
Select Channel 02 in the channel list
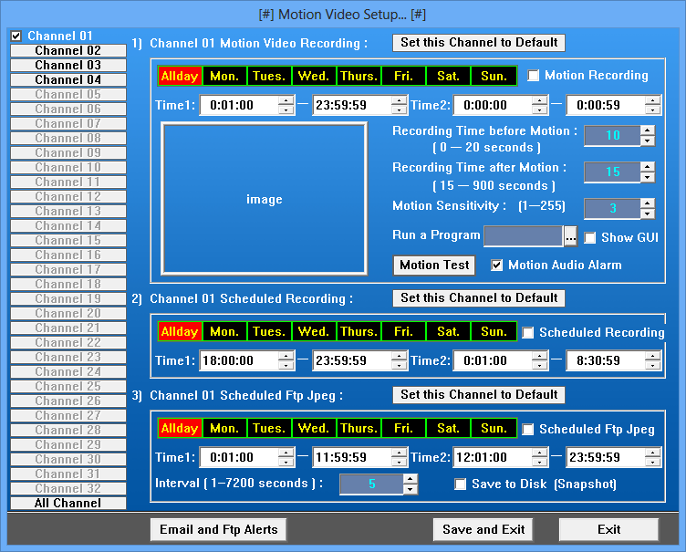click(68, 51)
